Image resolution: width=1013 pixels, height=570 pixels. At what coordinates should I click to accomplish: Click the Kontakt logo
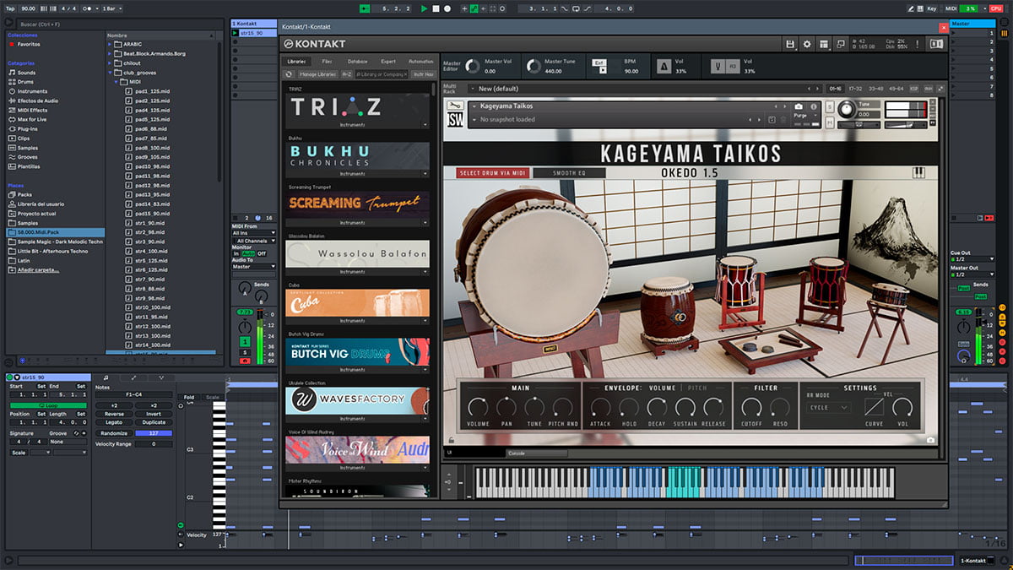tap(315, 44)
